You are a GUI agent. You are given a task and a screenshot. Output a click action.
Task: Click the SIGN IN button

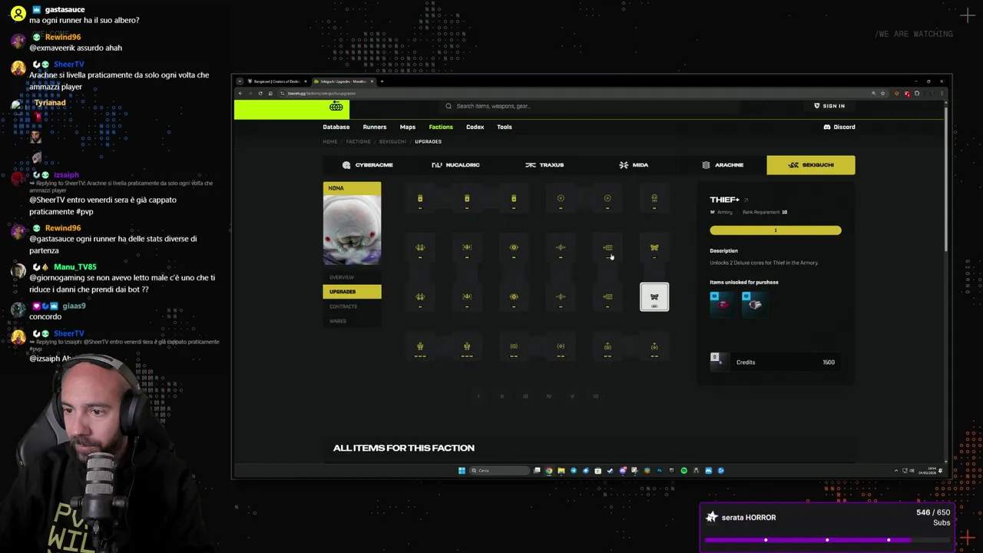click(x=829, y=106)
